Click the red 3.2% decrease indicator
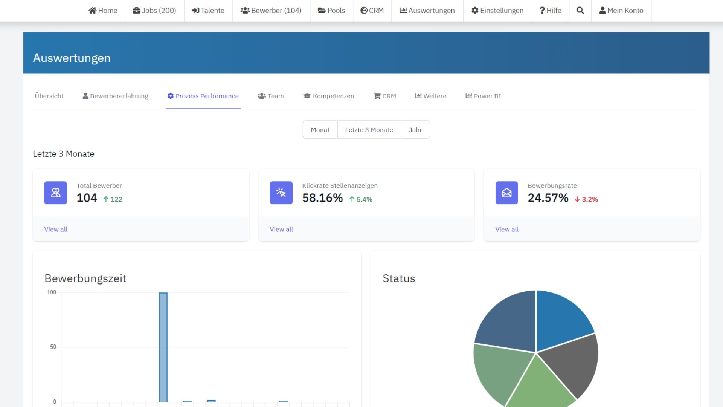 point(586,199)
